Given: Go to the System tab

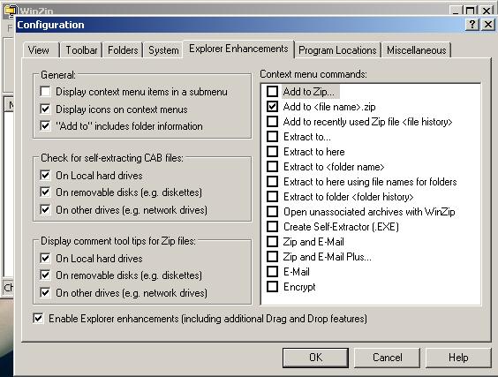Looking at the screenshot, I should click(163, 50).
